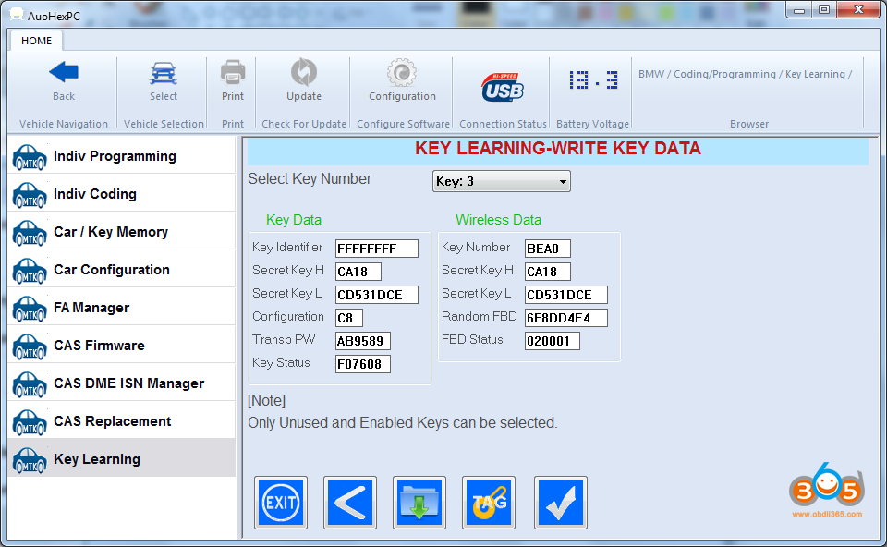Open the Configuration gear icon

point(402,72)
